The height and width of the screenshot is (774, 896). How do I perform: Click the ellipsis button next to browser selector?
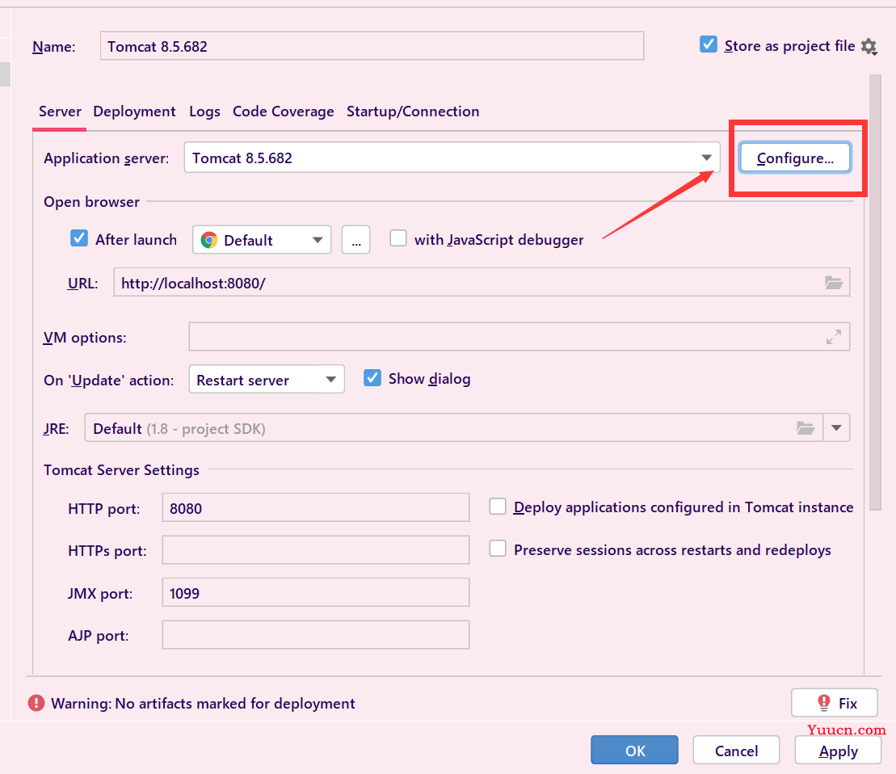click(x=356, y=240)
